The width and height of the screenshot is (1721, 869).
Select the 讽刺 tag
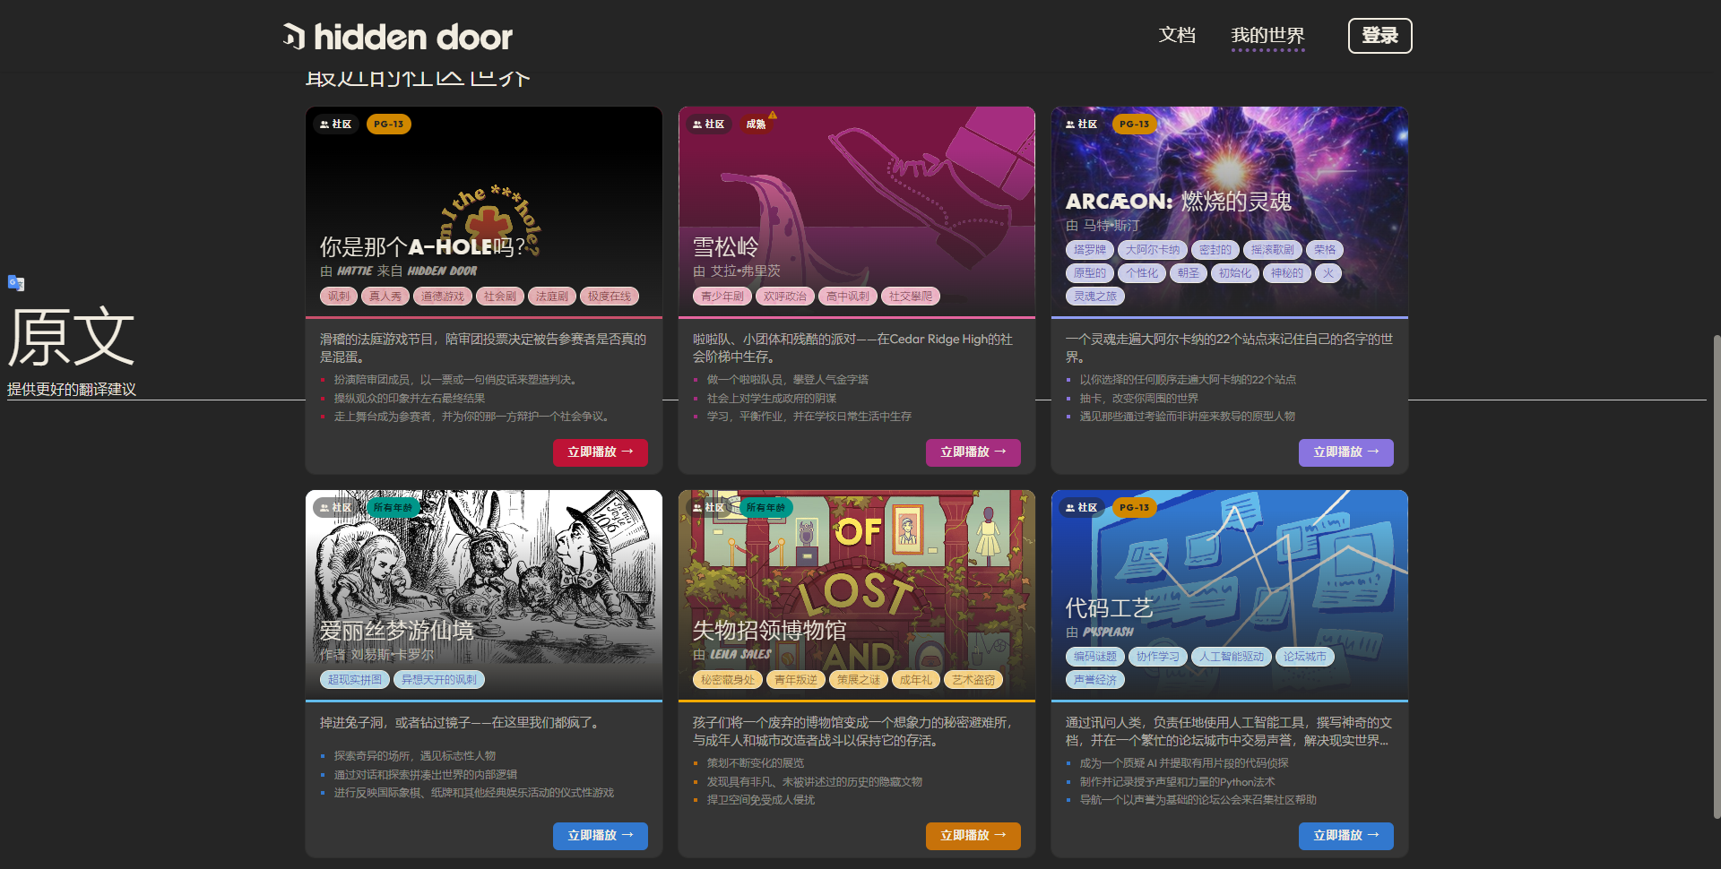pyautogui.click(x=339, y=297)
